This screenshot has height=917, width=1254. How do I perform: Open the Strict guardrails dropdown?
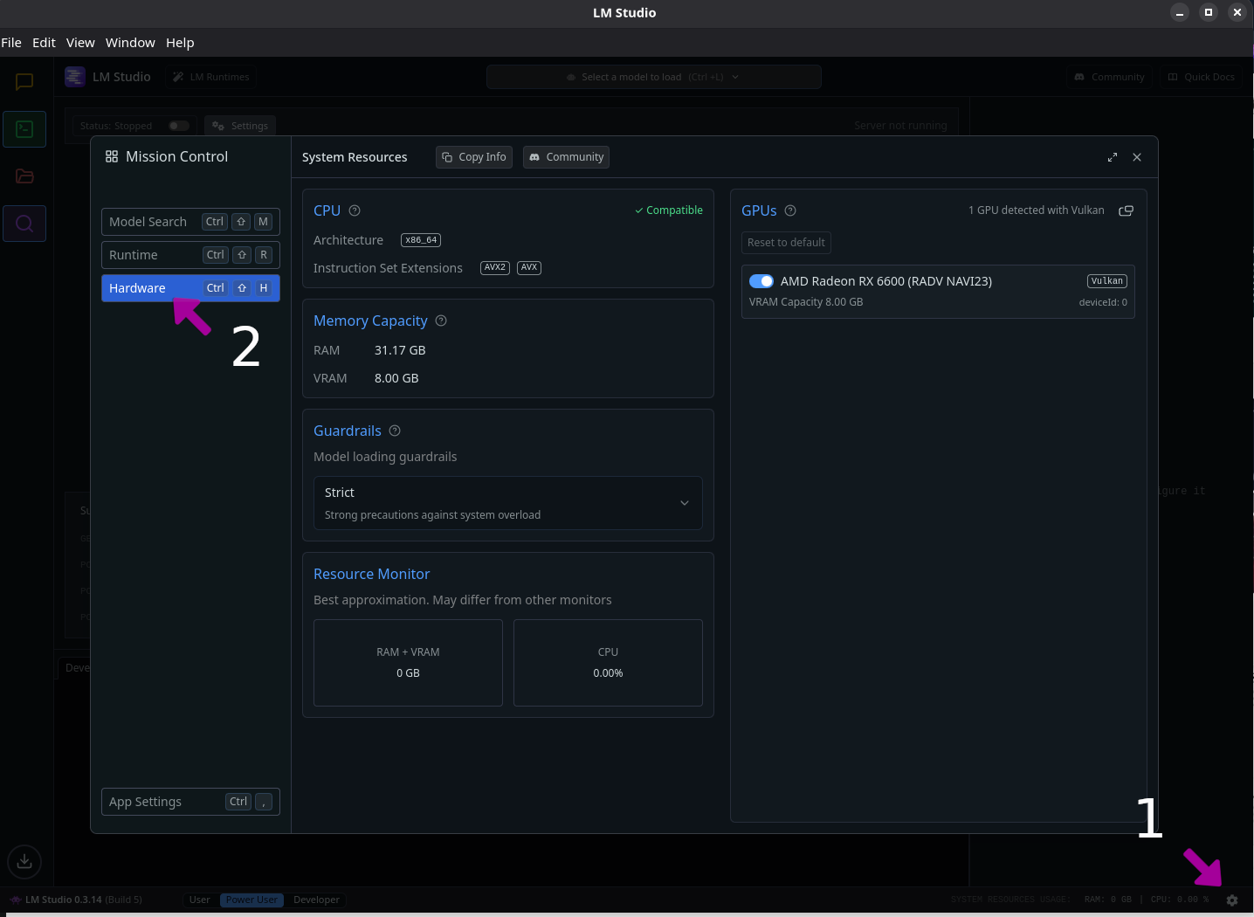507,503
